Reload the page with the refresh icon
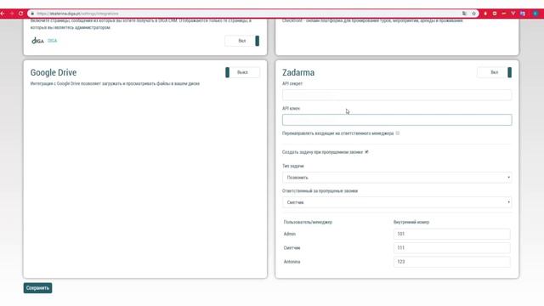The height and width of the screenshot is (306, 544). tap(20, 14)
